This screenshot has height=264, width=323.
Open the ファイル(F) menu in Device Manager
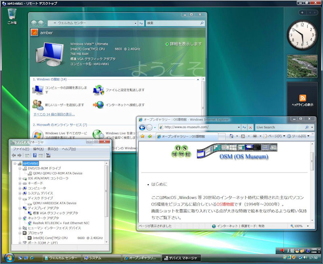21,149
